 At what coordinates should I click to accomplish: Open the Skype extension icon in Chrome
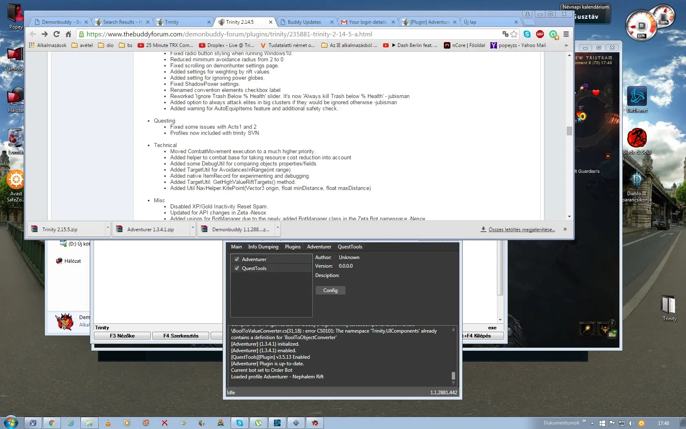pos(527,34)
